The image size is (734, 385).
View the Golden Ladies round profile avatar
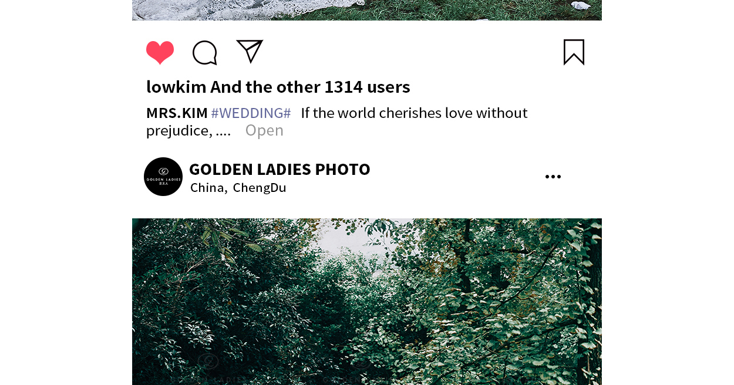click(x=163, y=177)
